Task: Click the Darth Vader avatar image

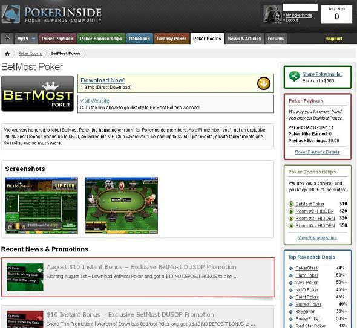Action: click(x=272, y=14)
